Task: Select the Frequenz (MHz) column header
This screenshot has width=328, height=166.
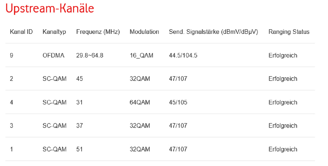Action: [98, 32]
